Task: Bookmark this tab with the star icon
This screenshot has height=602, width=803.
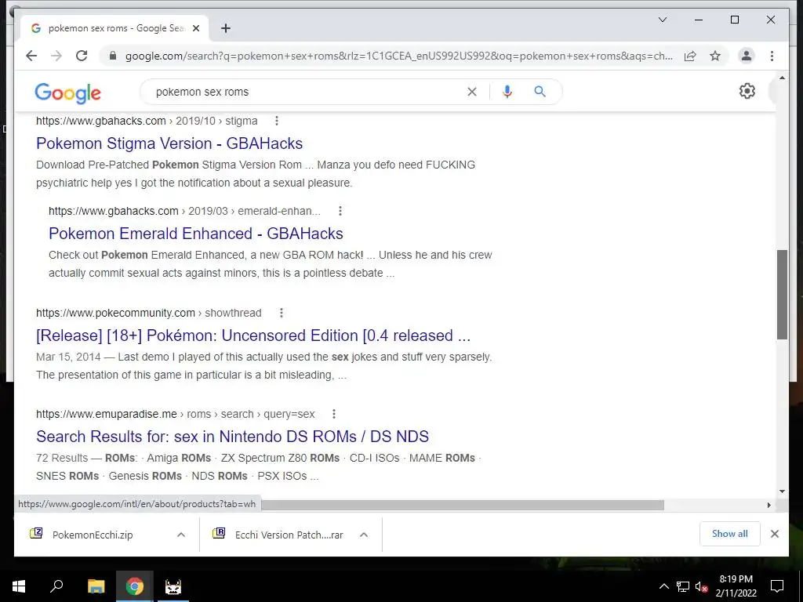Action: [715, 56]
